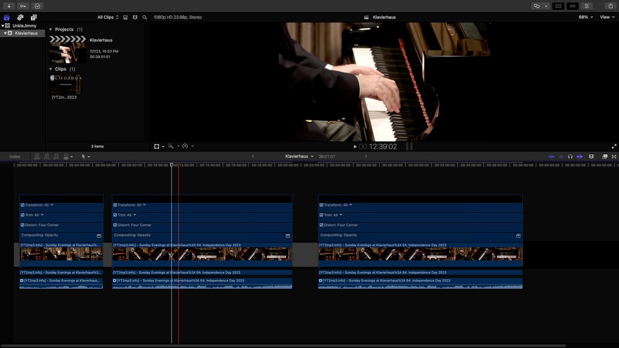Collapse the Clips section triangle
The image size is (619, 348).
point(51,69)
